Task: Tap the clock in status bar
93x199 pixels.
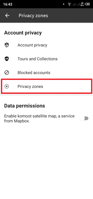Action: point(7,4)
